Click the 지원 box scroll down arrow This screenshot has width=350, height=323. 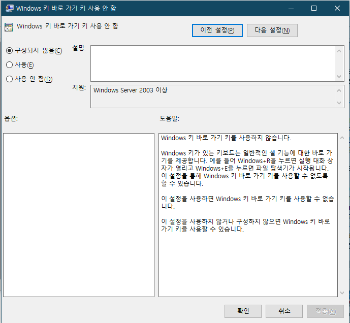[x=339, y=103]
